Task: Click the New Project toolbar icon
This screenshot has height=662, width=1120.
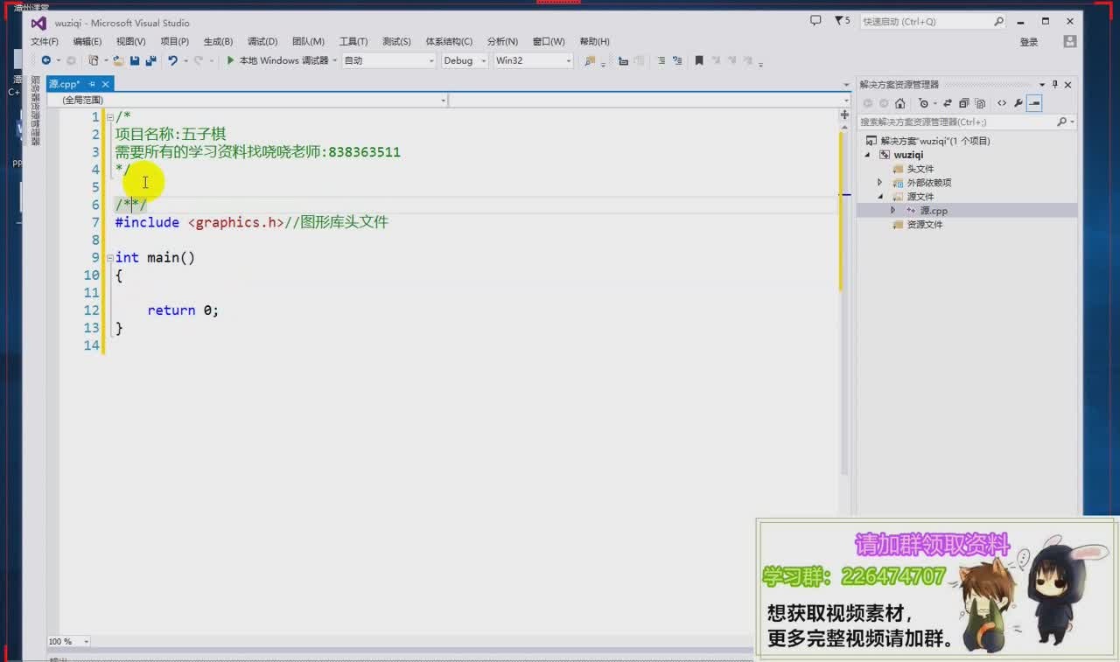Action: pyautogui.click(x=93, y=60)
